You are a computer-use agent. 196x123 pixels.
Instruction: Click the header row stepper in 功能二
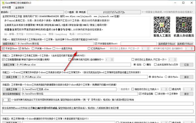[x=172, y=60]
